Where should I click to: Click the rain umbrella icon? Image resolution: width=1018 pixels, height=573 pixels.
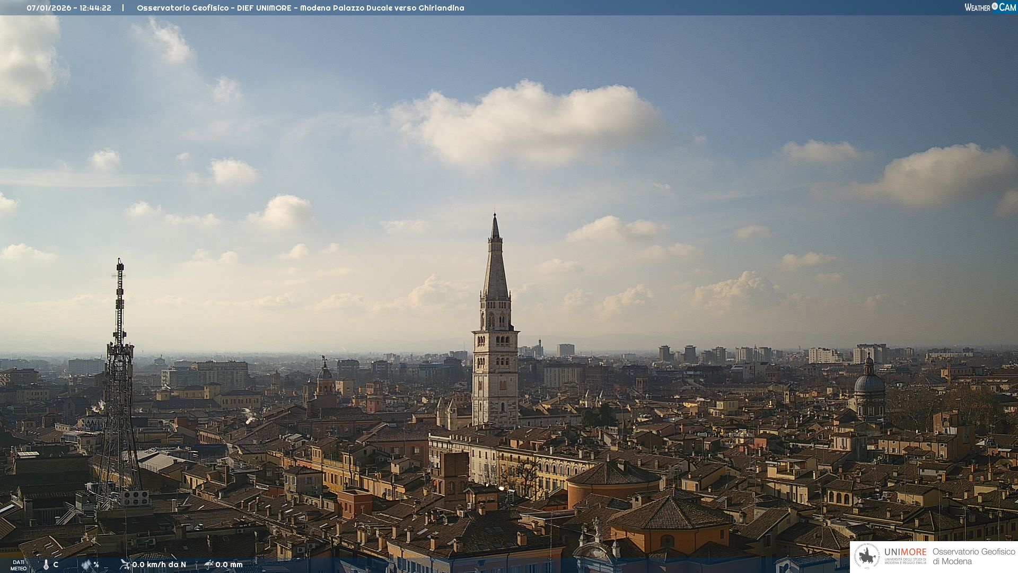pos(208,565)
